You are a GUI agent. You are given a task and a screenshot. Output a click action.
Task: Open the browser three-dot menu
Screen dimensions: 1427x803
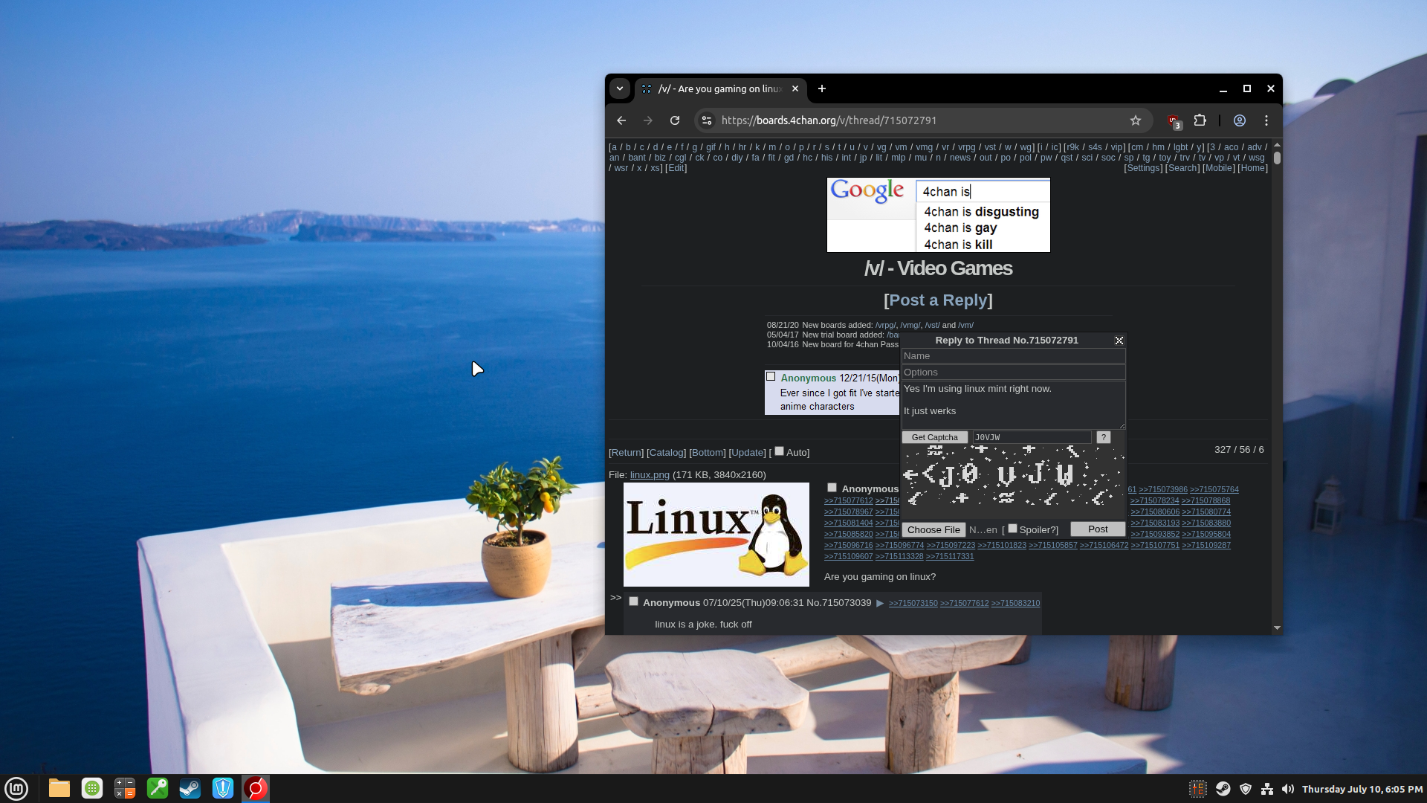click(x=1266, y=120)
